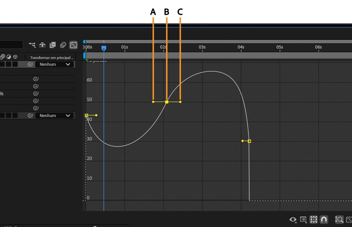This screenshot has width=352, height=227.
Task: Enable frame blending for all layers
Action: tap(53, 45)
